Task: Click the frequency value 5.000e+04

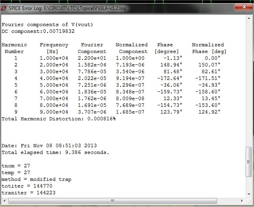Action: click(x=54, y=85)
